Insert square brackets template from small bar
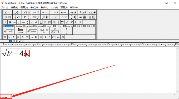This screenshot has width=179, height=99. 49,22
